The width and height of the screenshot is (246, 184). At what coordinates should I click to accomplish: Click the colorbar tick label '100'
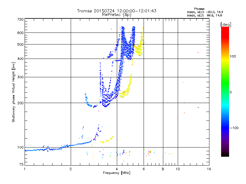coord(233,56)
